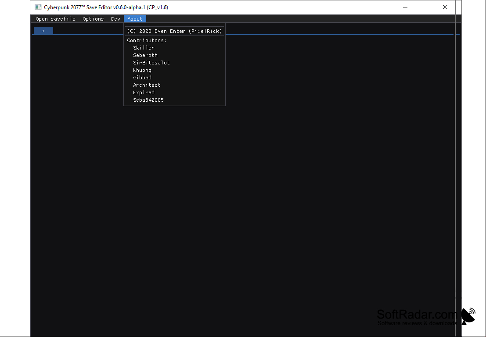Maximize the Save Editor window

click(425, 7)
